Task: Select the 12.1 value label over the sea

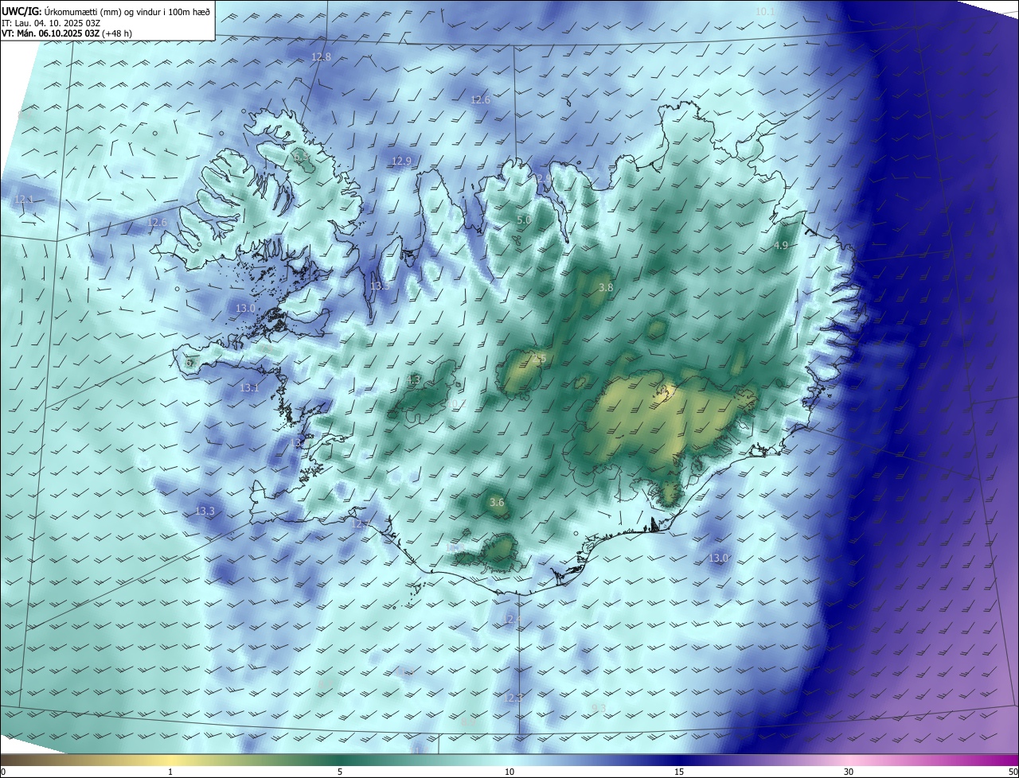Action: [x=24, y=199]
